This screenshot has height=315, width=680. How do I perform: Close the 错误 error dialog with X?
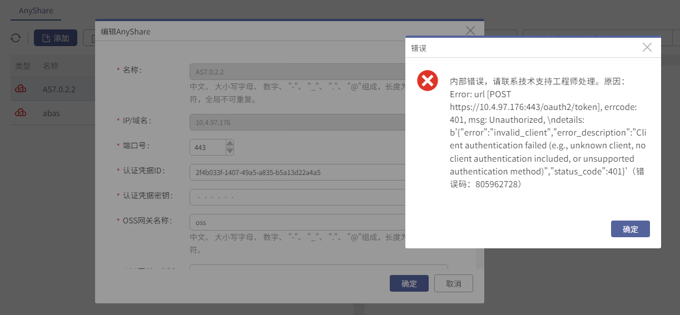647,47
